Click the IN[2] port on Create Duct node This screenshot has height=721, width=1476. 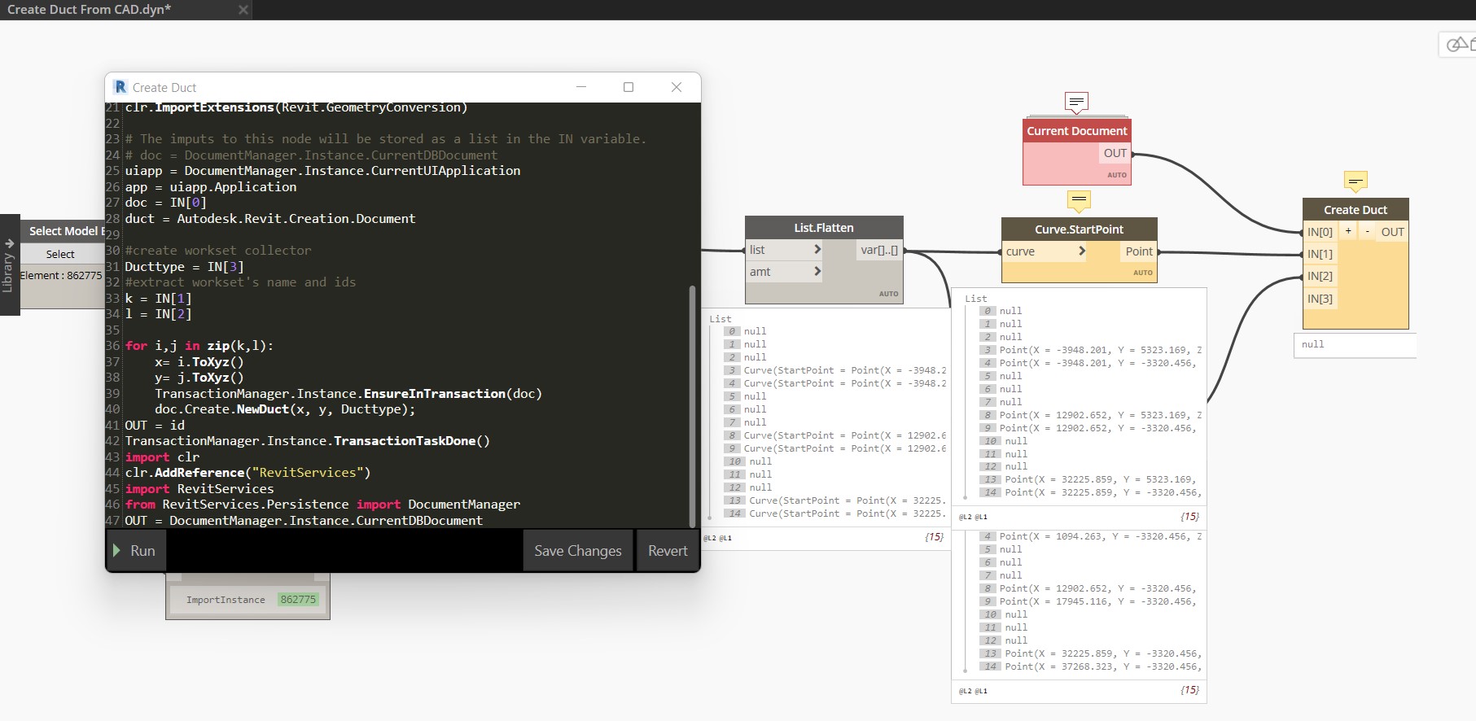click(x=1320, y=276)
